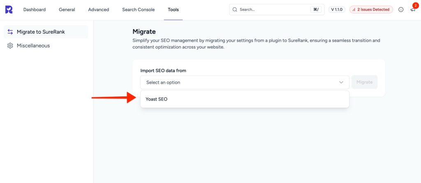The width and height of the screenshot is (421, 183).
Task: Select Migrate to SureRank sidebar item
Action: point(46,32)
